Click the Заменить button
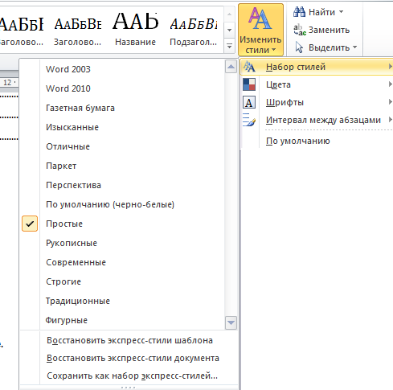 point(321,30)
